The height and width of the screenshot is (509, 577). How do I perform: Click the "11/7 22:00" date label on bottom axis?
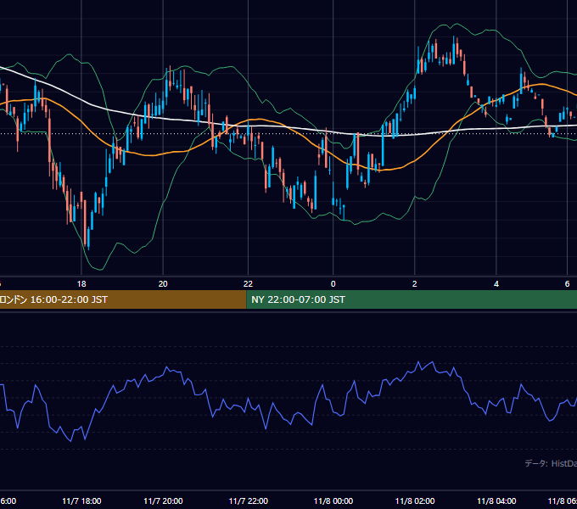point(249,501)
